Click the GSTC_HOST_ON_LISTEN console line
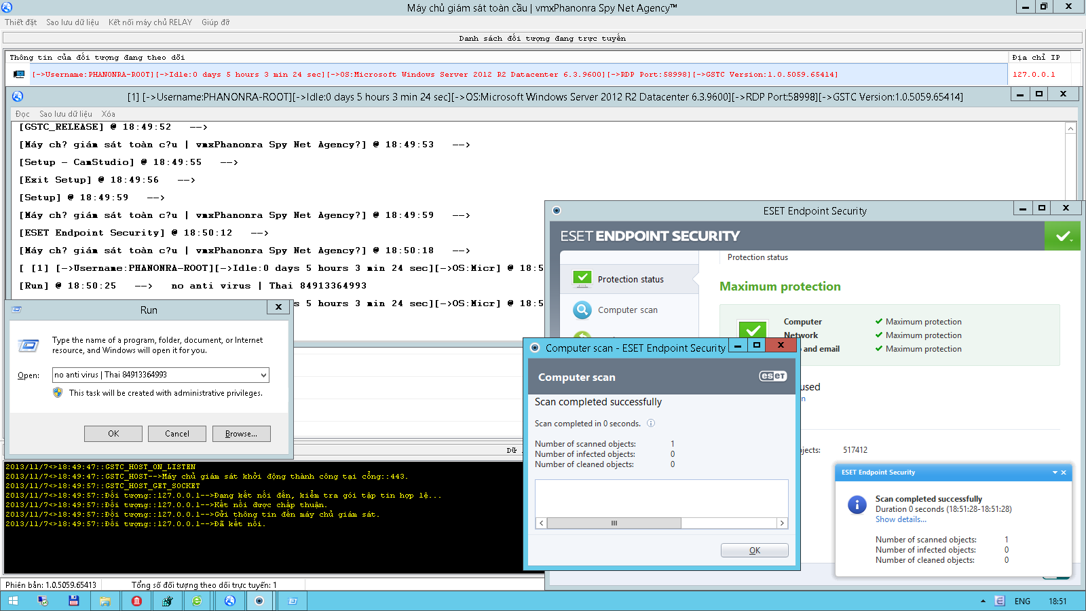The height and width of the screenshot is (611, 1086). (100, 467)
